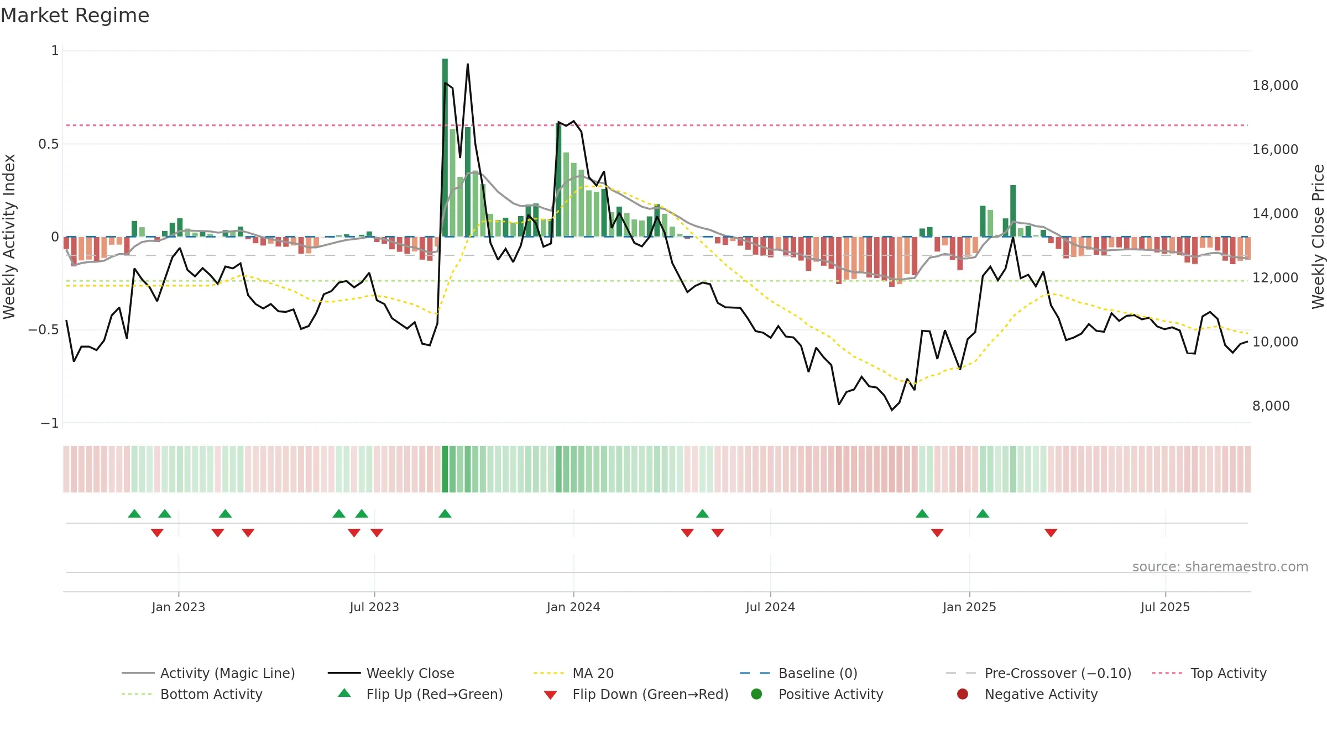
Task: Click the flip up marker near September 2023
Action: point(445,514)
